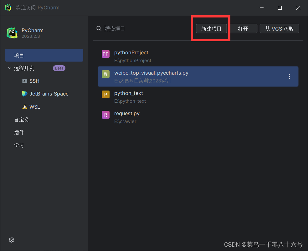Open the WSL entry
308x251 pixels.
tap(34, 107)
